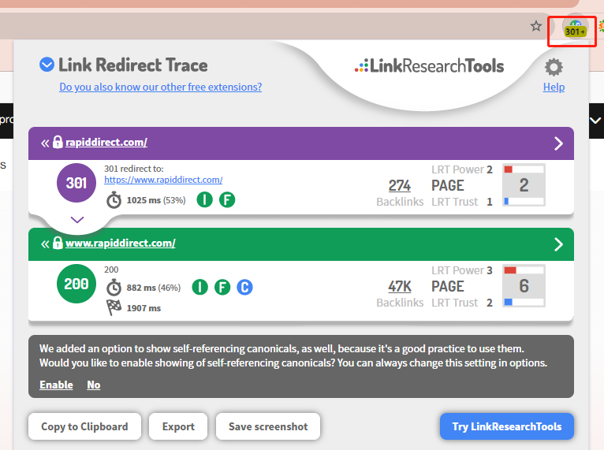Click the blue LRT Trust bar in 301 row
The width and height of the screenshot is (604, 450).
pyautogui.click(x=506, y=201)
